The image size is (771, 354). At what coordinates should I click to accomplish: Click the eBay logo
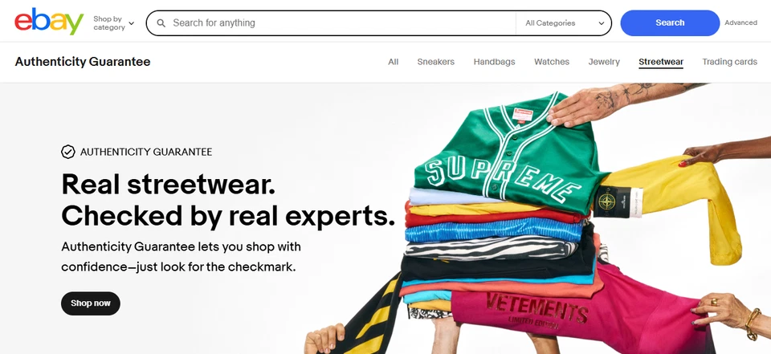point(49,22)
